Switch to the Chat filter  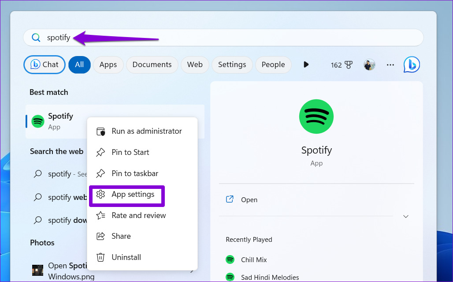point(45,64)
